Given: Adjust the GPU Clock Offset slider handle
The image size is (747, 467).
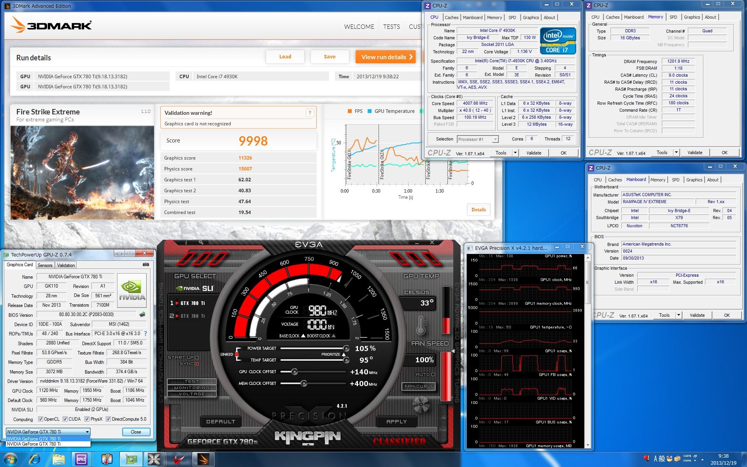Looking at the screenshot, I should coord(295,372).
